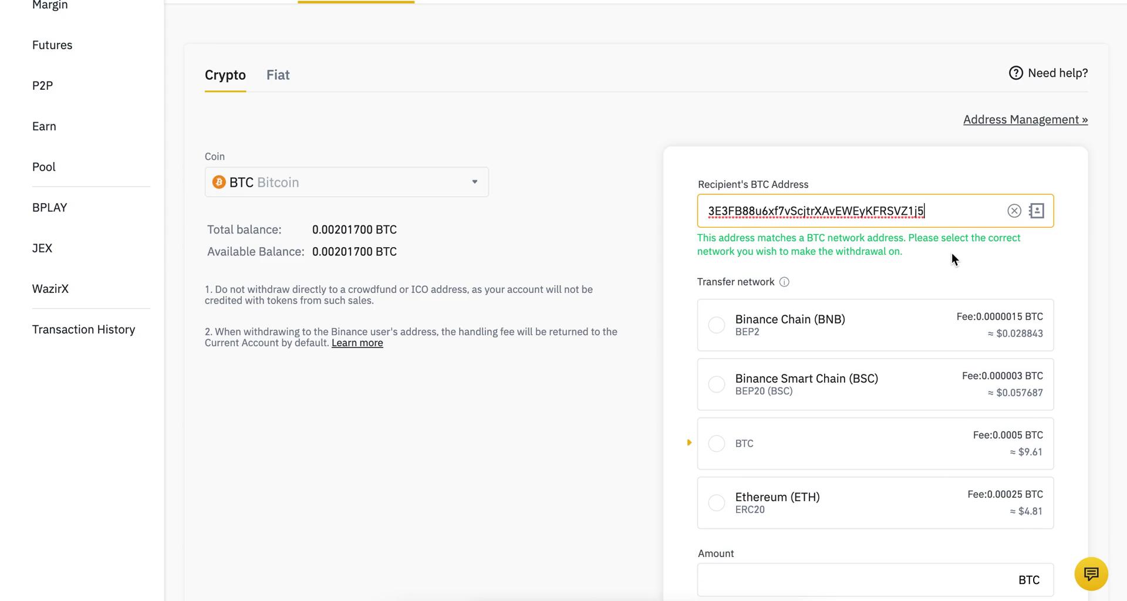Viewport: 1127px width, 601px height.
Task: Open JEX in the sidebar
Action: (42, 248)
